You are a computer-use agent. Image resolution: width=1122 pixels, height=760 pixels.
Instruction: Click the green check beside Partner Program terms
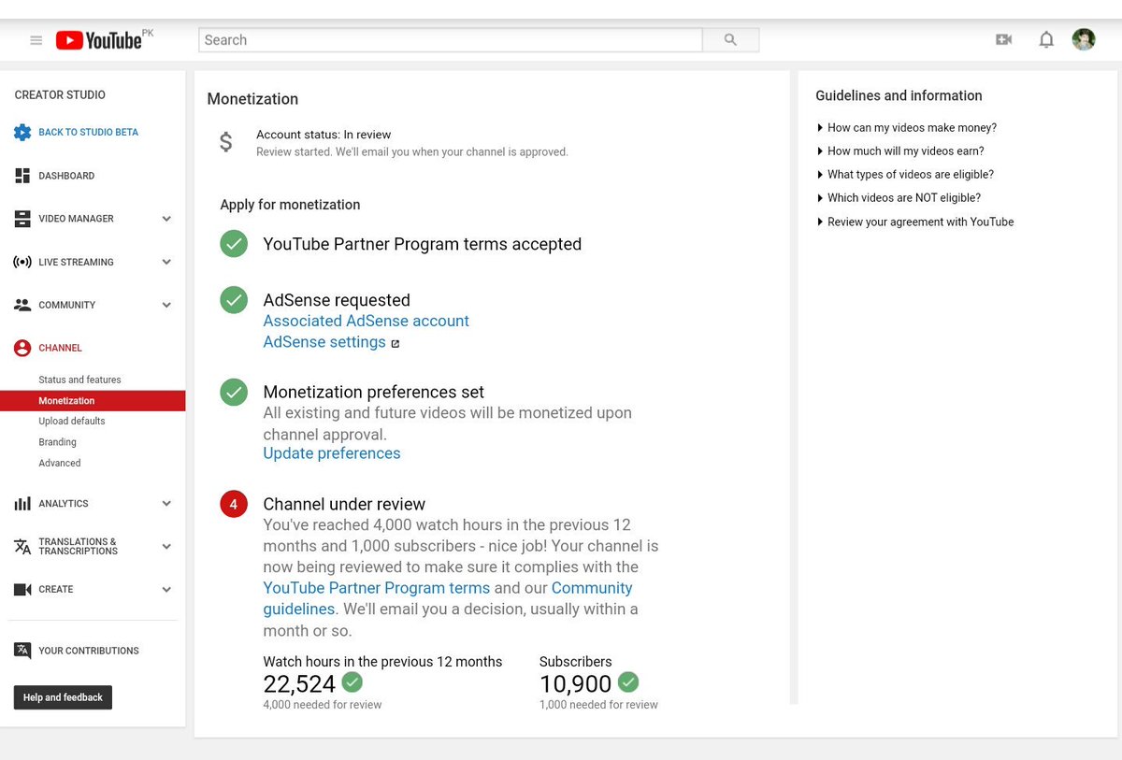234,244
